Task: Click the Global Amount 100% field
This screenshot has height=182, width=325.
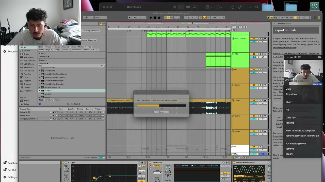Action: [102, 158]
